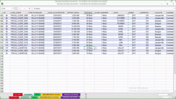The image size is (176, 99).
Task: Click the formula bar containing 12 Mois
Action: 103,9
